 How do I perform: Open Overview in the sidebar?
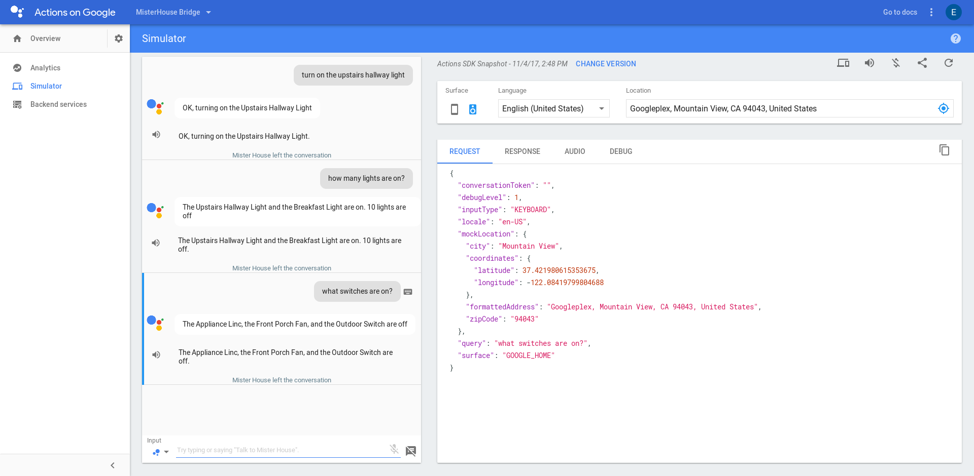click(45, 38)
